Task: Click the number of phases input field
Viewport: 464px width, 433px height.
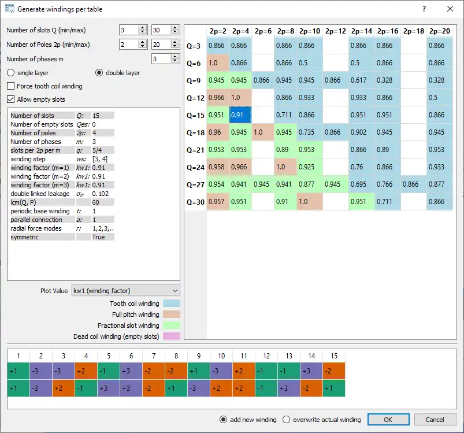Action: point(161,59)
